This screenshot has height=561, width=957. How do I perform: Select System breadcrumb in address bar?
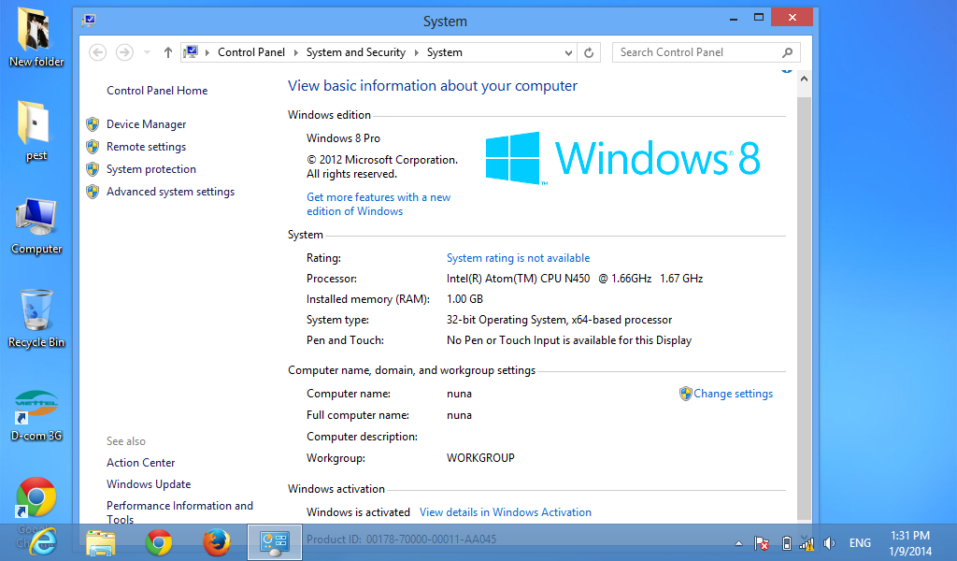coord(444,52)
